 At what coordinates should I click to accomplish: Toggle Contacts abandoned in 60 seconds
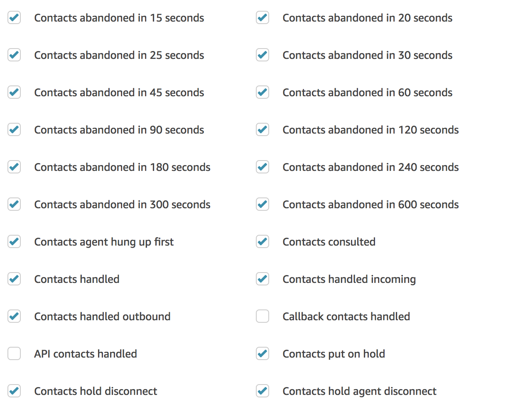263,92
